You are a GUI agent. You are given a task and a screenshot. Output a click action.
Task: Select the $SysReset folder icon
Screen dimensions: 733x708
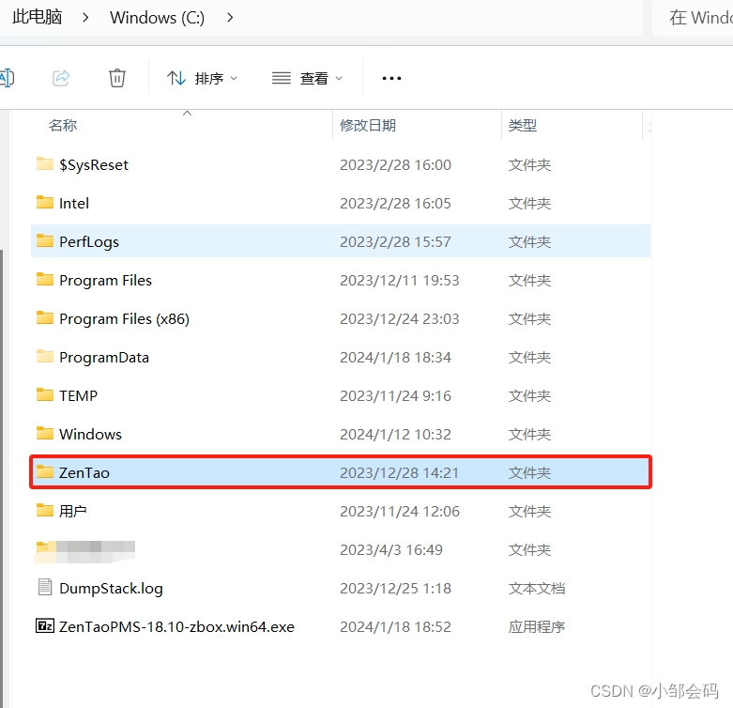45,163
